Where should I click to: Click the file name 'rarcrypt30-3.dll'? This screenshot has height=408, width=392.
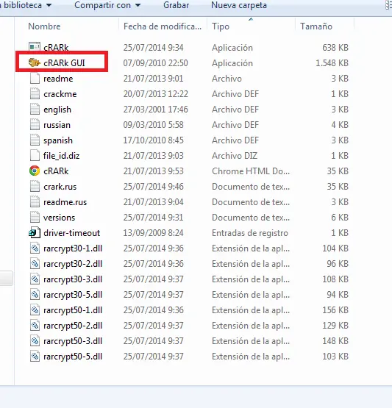pos(73,279)
